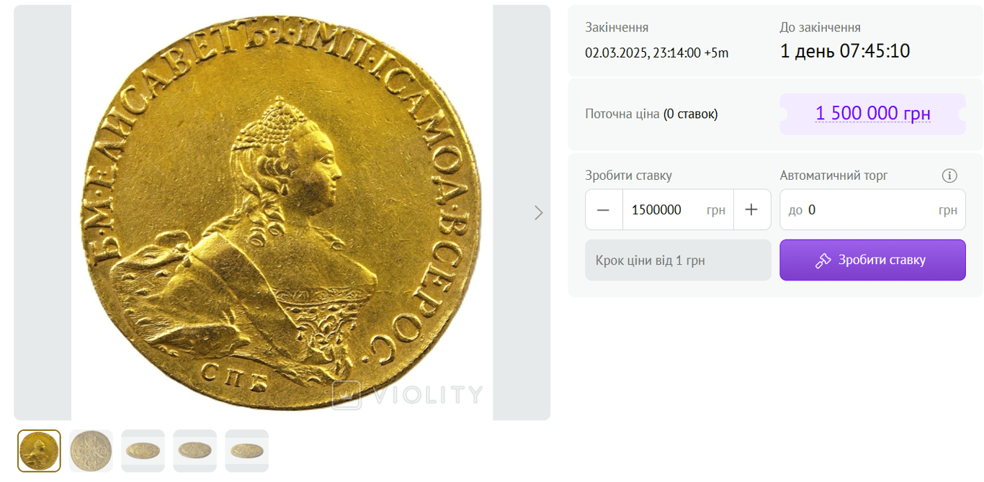The image size is (984, 482).
Task: Click the plus button to increase bid
Action: [751, 210]
